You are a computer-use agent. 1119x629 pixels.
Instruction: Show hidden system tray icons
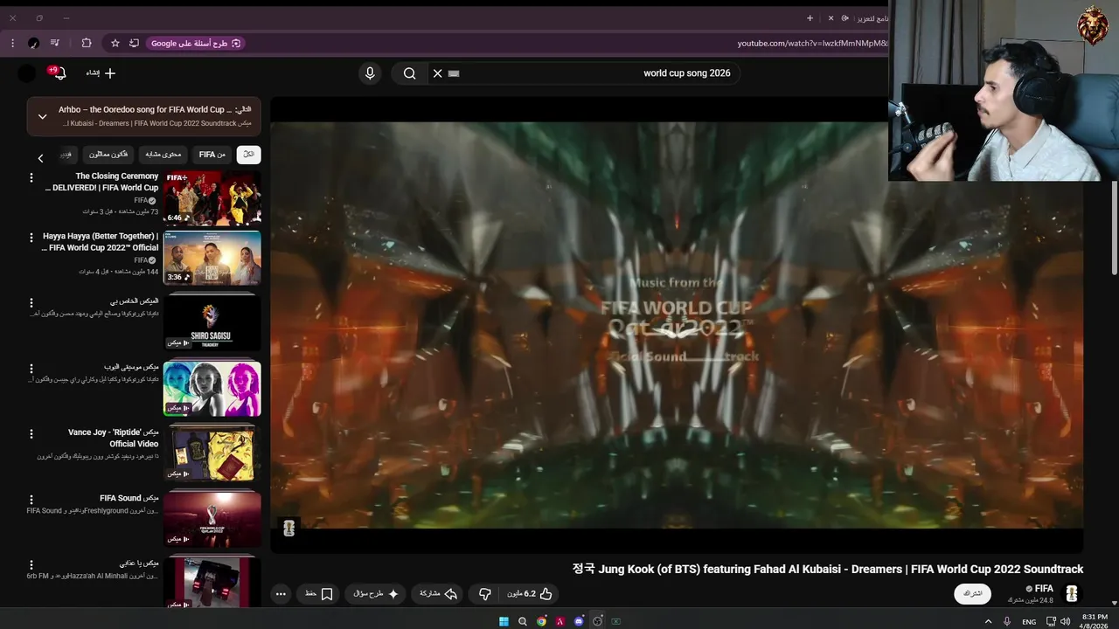989,621
